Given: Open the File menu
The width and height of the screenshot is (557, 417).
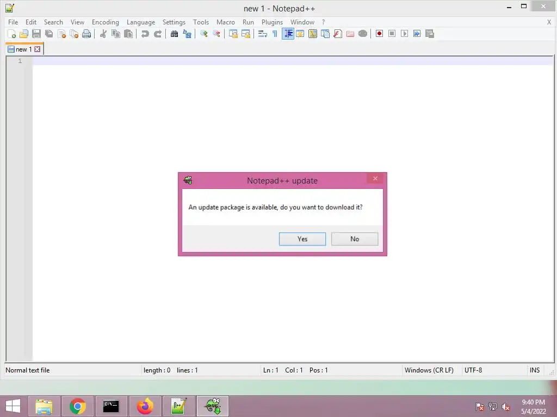Looking at the screenshot, I should click(13, 22).
